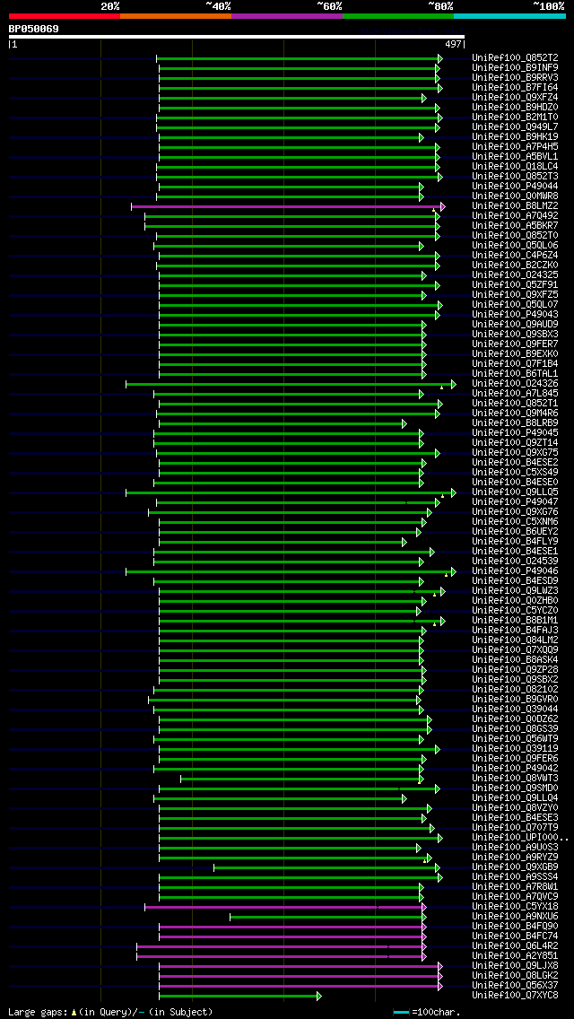Image resolution: width=574 pixels, height=1019 pixels.
Task: Click the UniRef100_B8ASK4 label
Action: click(515, 660)
